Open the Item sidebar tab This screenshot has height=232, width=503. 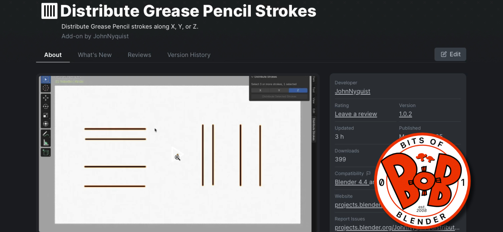pos(314,79)
